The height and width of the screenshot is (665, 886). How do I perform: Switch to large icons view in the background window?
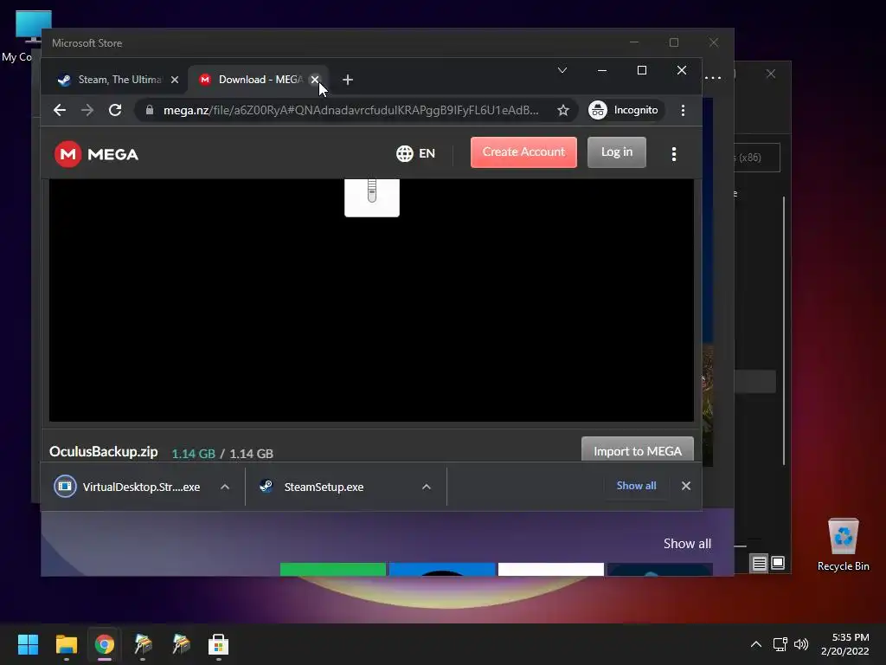(x=778, y=563)
